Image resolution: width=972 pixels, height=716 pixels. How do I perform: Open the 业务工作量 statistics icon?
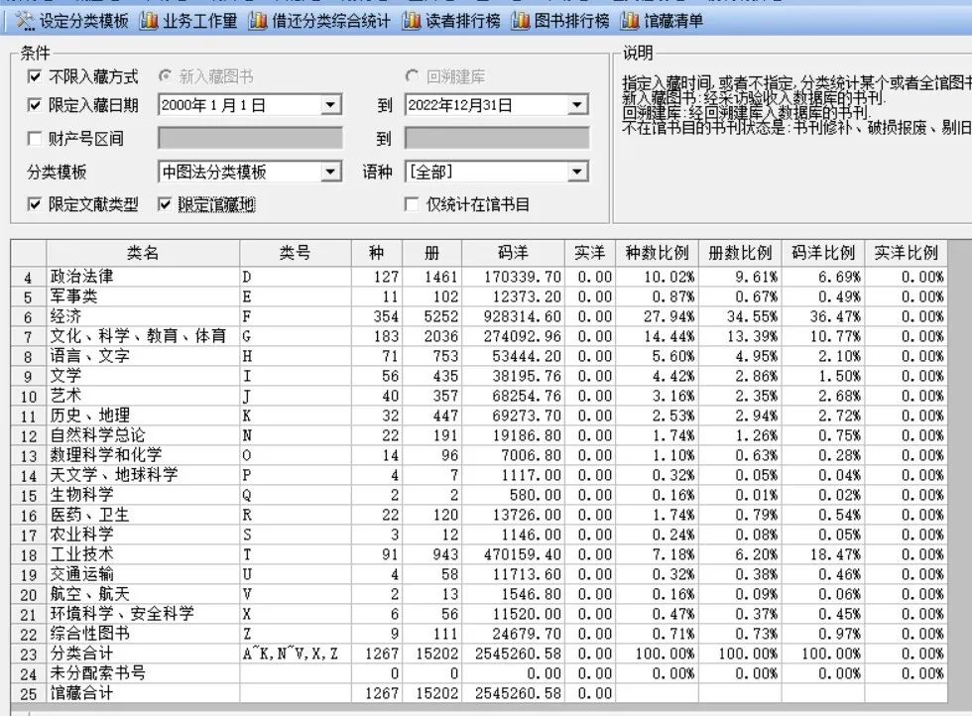tap(149, 21)
